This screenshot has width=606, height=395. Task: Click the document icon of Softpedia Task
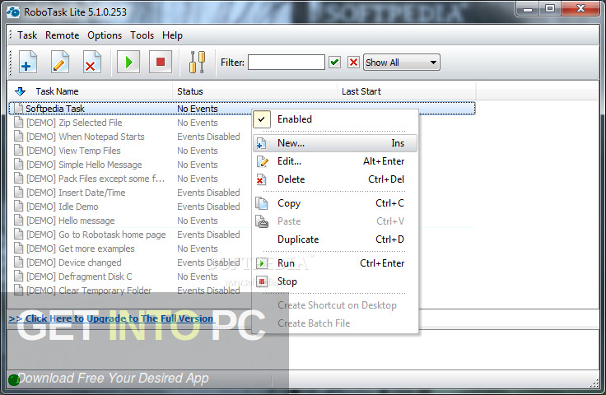click(18, 109)
